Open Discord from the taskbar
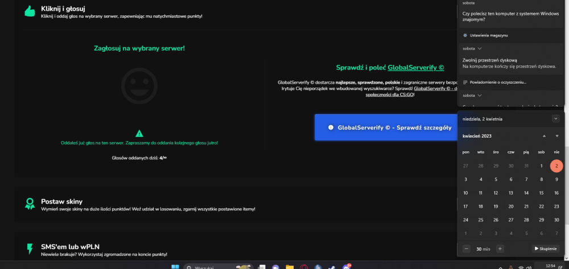This screenshot has width=569, height=269. 346,267
